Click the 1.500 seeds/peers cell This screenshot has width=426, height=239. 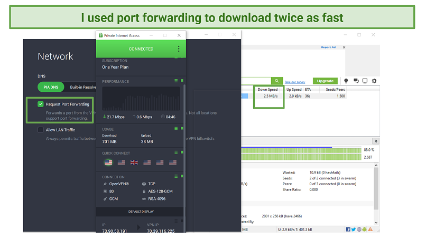pyautogui.click(x=341, y=96)
